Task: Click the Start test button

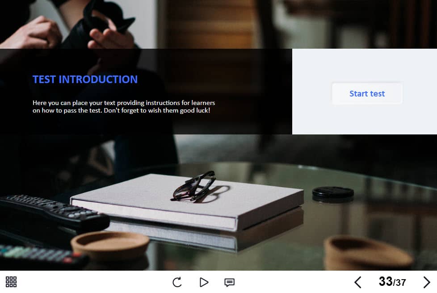Action: (367, 93)
